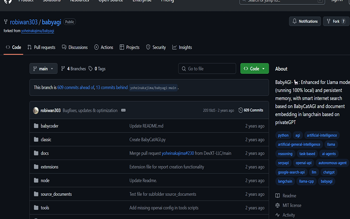This screenshot has height=219, width=350.
Task: Select the llama-cpp topic tag
Action: tap(307, 181)
